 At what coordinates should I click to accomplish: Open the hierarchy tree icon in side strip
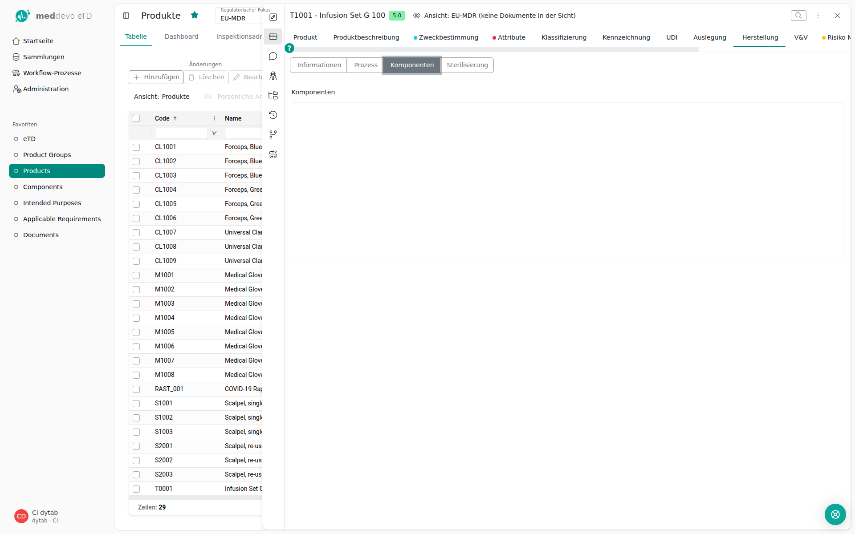pos(273,95)
